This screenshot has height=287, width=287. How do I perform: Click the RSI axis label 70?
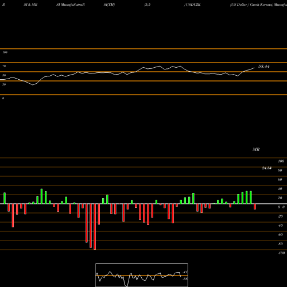4,66
